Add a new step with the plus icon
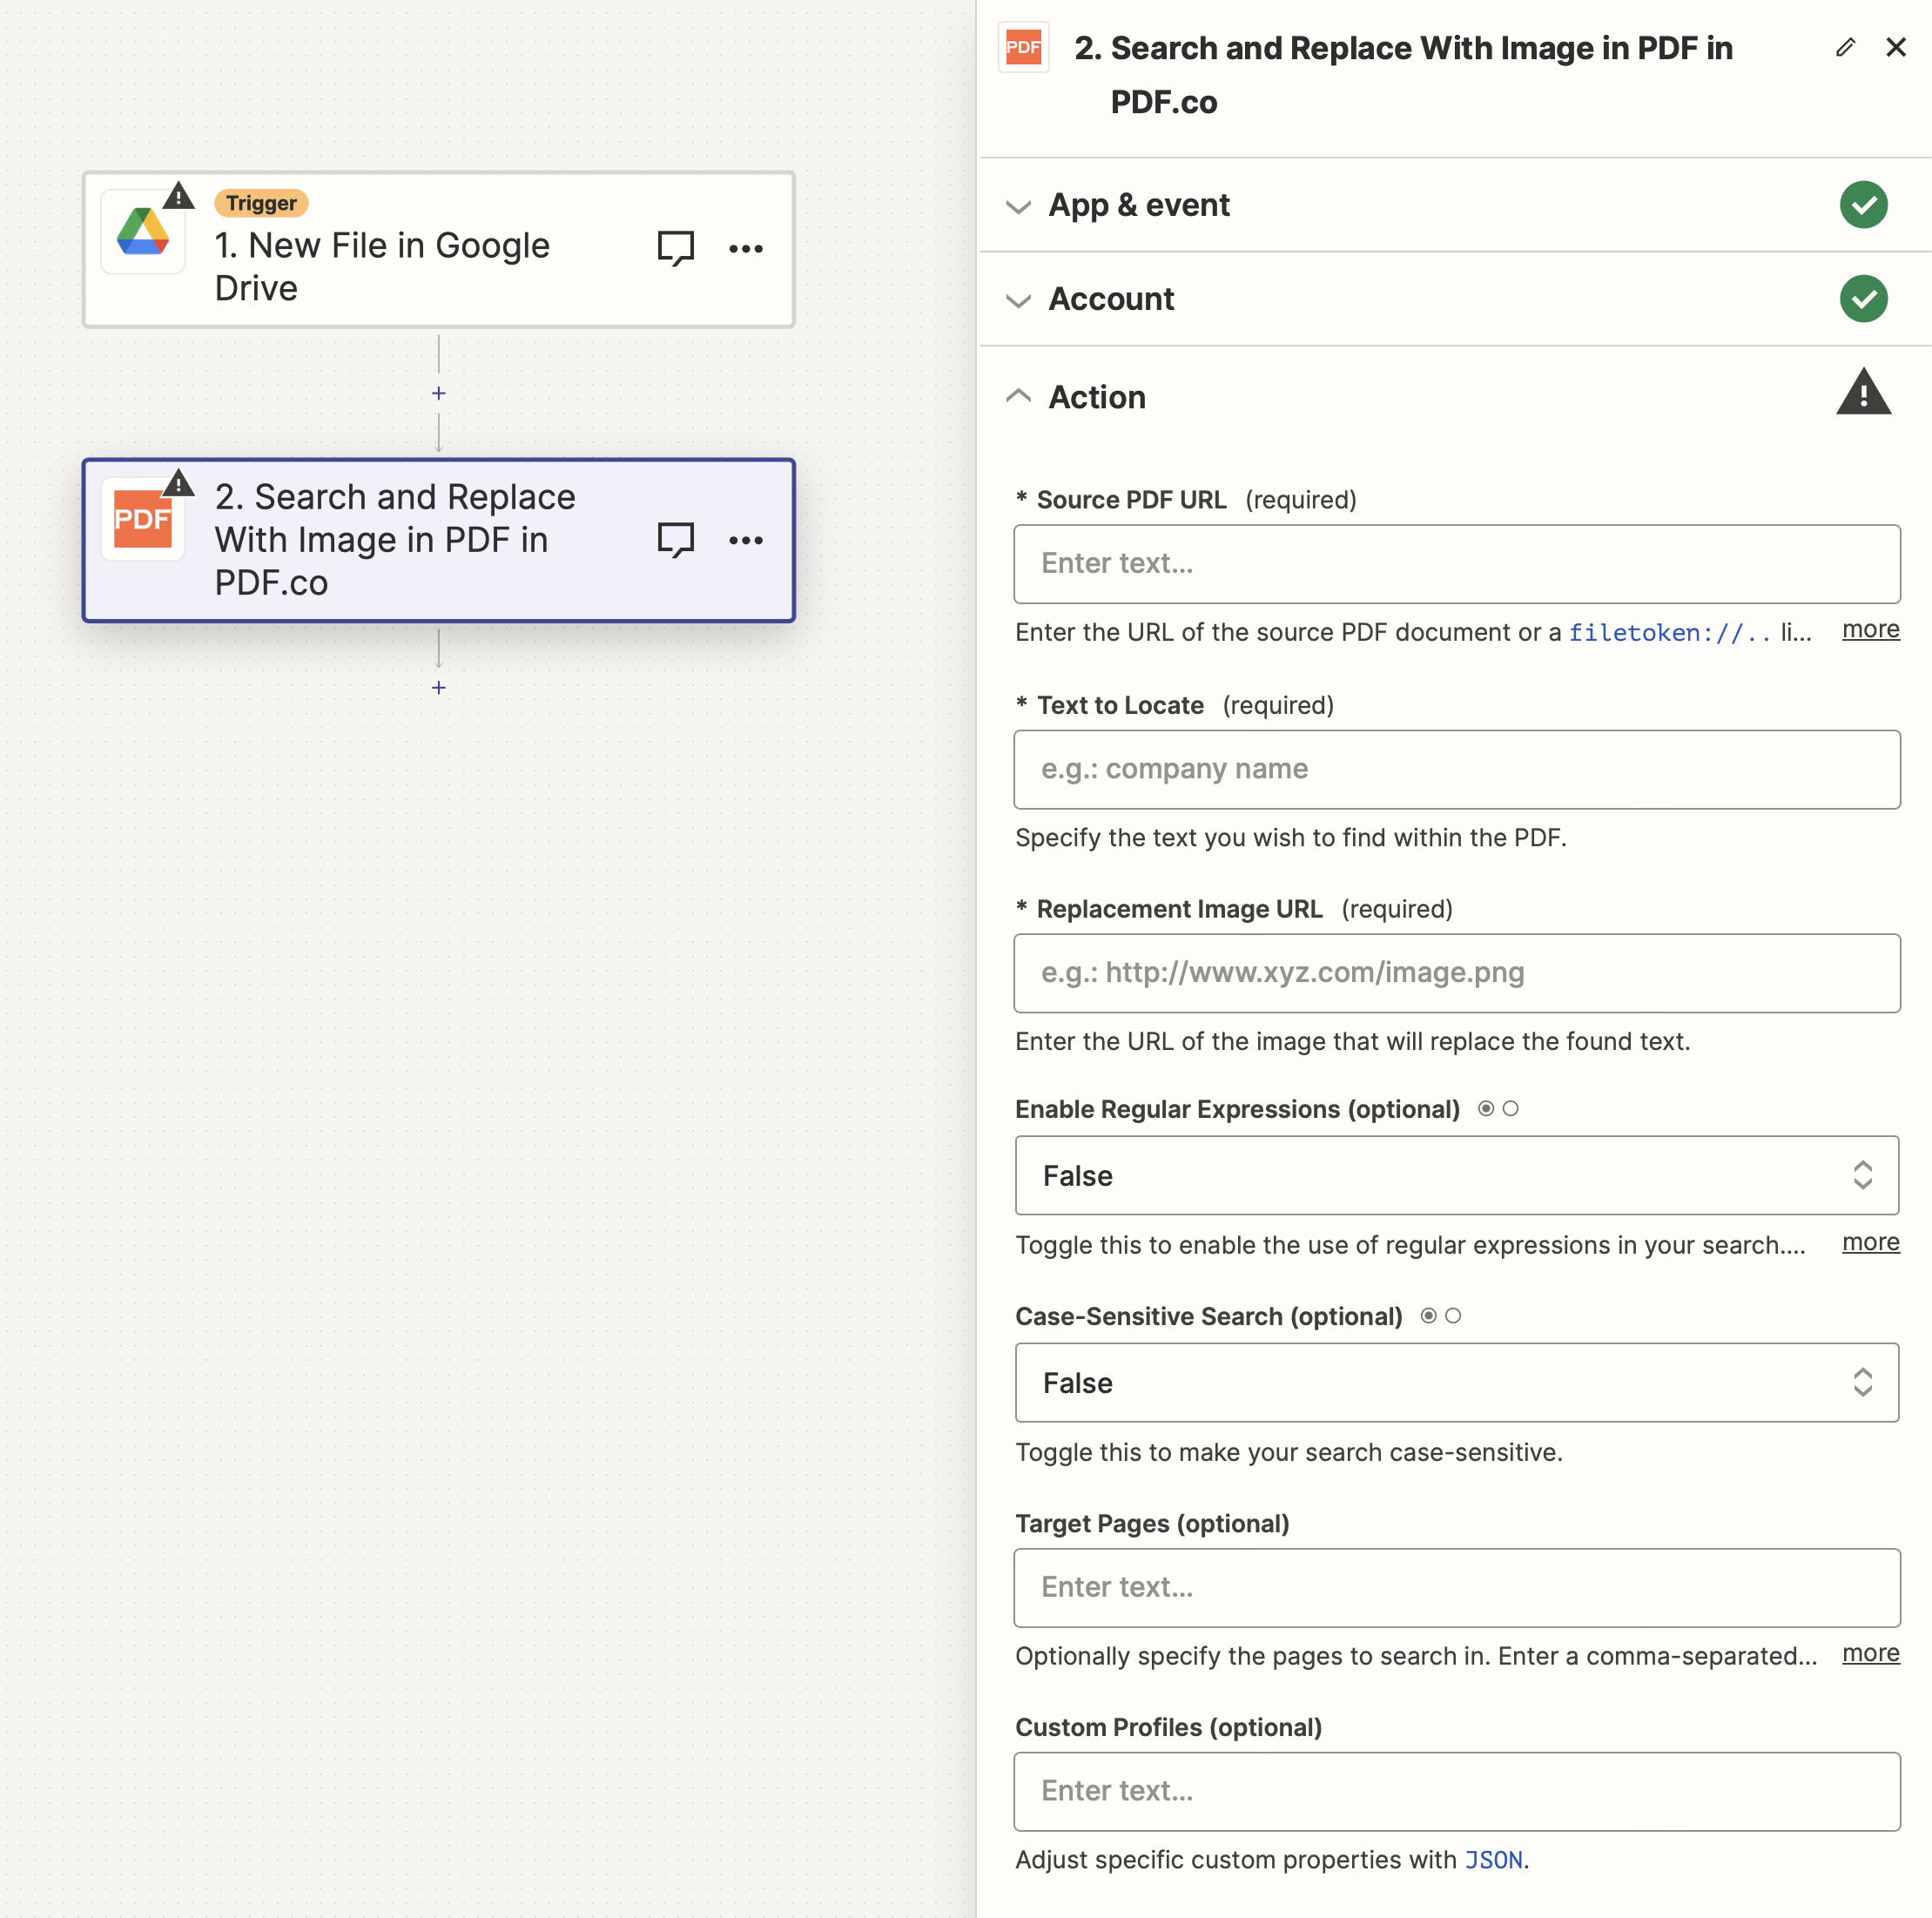Viewport: 1932px width, 1918px height. pyautogui.click(x=438, y=688)
